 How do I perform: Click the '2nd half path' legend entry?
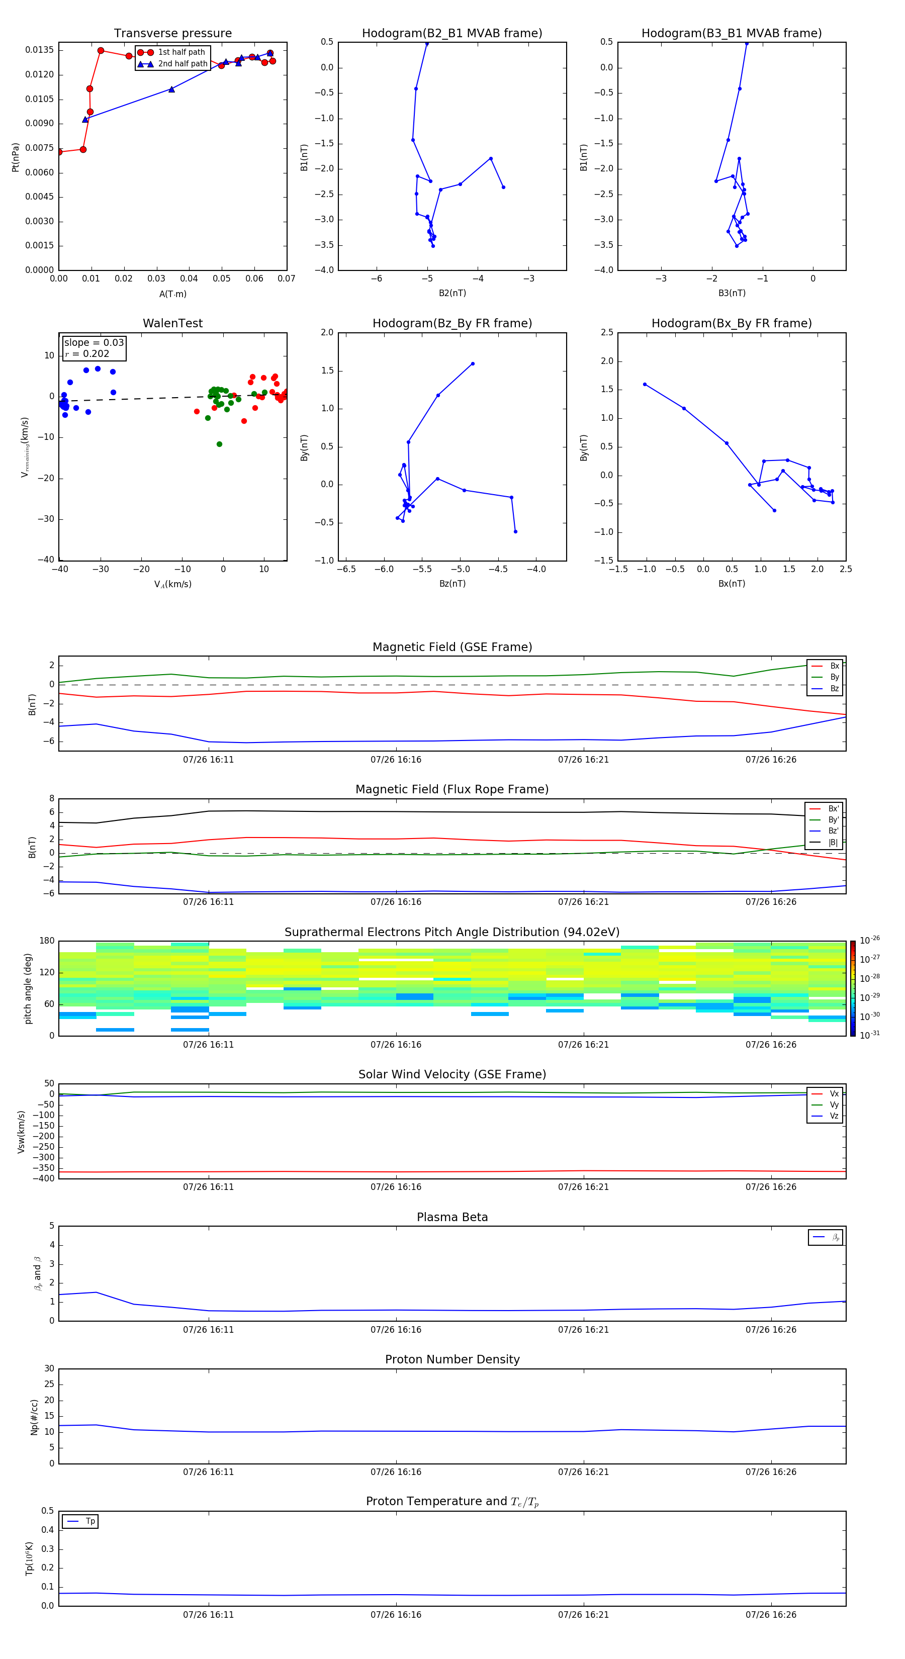coord(172,64)
